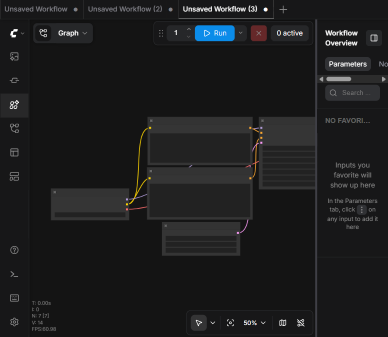Open Graph view mode dropdown
This screenshot has height=337, width=388.
[x=73, y=33]
